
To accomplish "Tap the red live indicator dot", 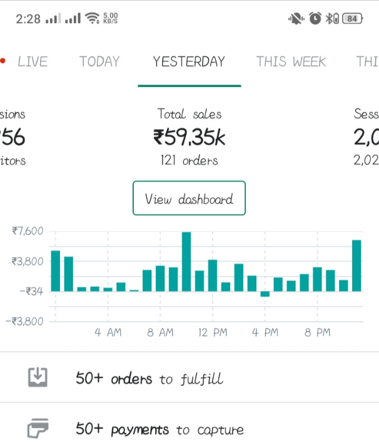I will [x=3, y=61].
